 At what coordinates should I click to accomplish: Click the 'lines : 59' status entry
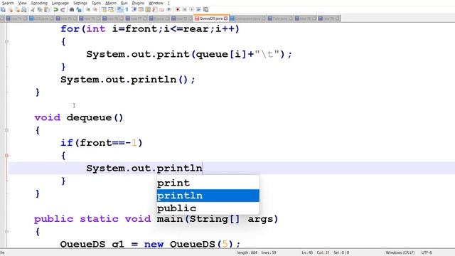point(269,252)
